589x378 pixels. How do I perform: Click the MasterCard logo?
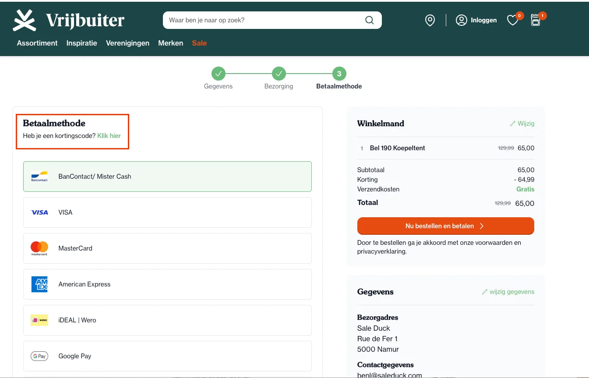[x=39, y=248]
